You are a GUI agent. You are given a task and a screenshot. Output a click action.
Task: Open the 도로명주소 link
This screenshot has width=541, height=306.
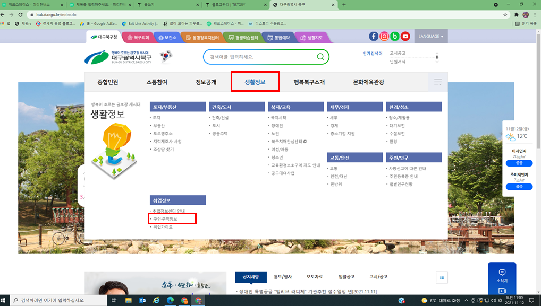pos(163,134)
